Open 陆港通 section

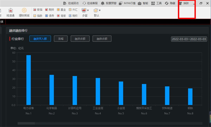(11, 13)
